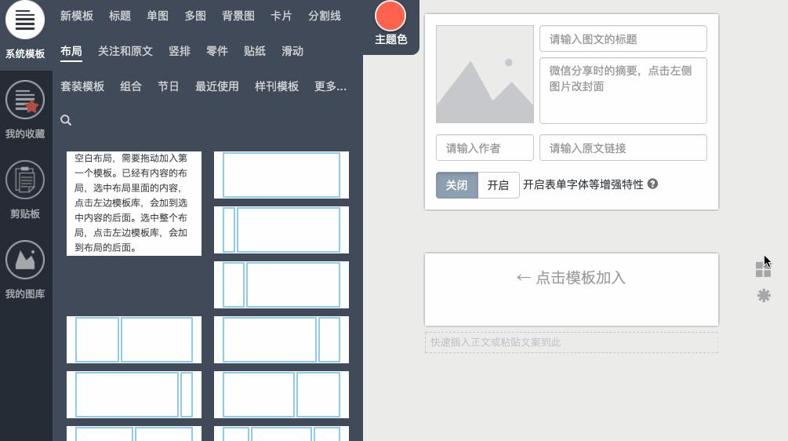788x441 pixels.
Task: Click the 请输入作者 author field
Action: pyautogui.click(x=485, y=148)
